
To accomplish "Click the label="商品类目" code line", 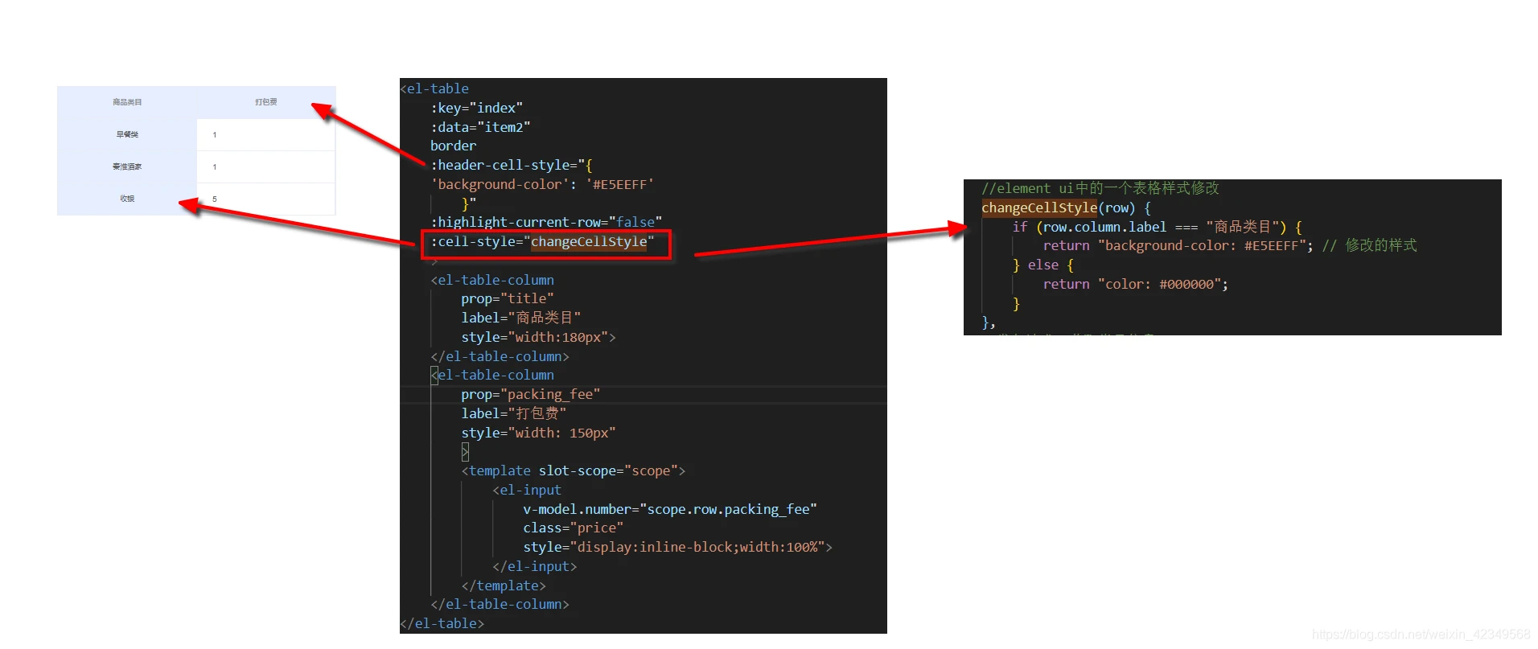I will [520, 318].
